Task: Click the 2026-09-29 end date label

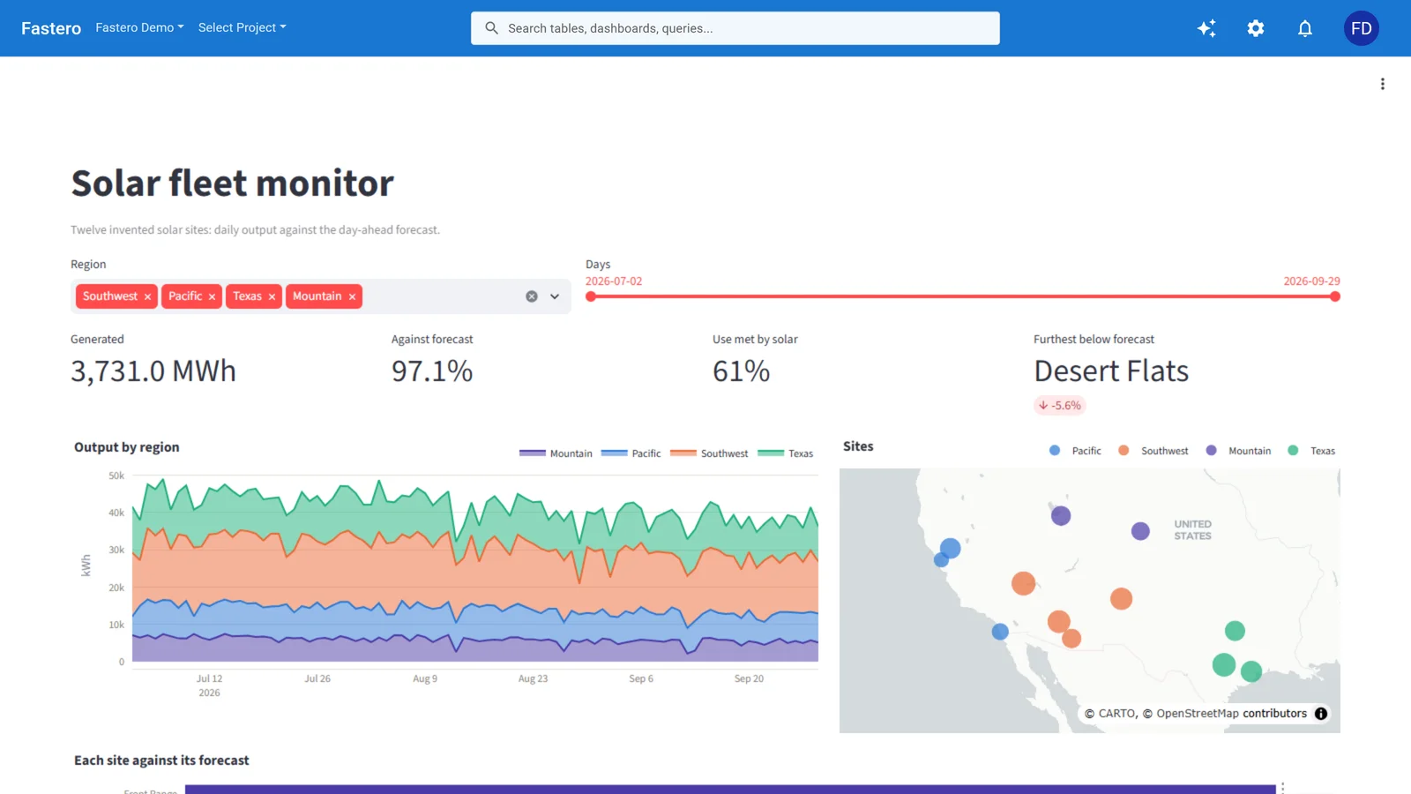Action: coord(1311,281)
